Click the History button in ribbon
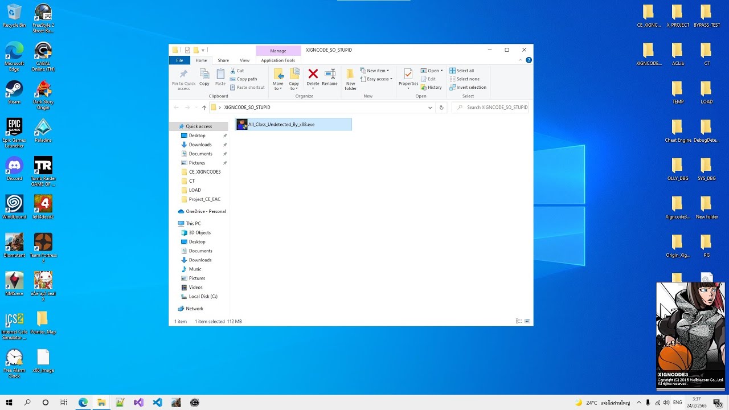The height and width of the screenshot is (410, 729). click(x=431, y=88)
